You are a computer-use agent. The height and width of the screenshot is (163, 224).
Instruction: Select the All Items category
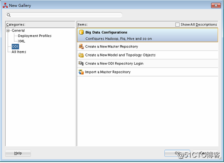click(19, 52)
